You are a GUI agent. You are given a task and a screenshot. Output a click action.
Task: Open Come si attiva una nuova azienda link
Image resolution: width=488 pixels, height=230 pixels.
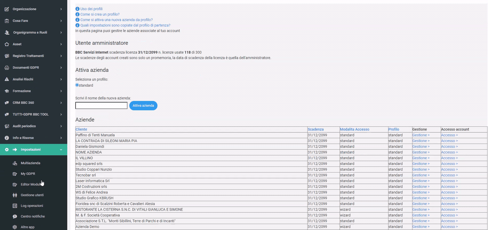coord(116,20)
